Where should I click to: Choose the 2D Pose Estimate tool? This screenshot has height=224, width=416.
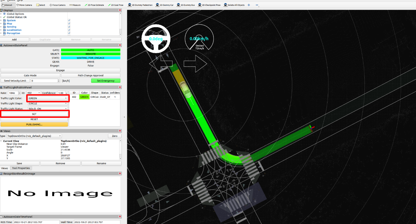(94, 5)
